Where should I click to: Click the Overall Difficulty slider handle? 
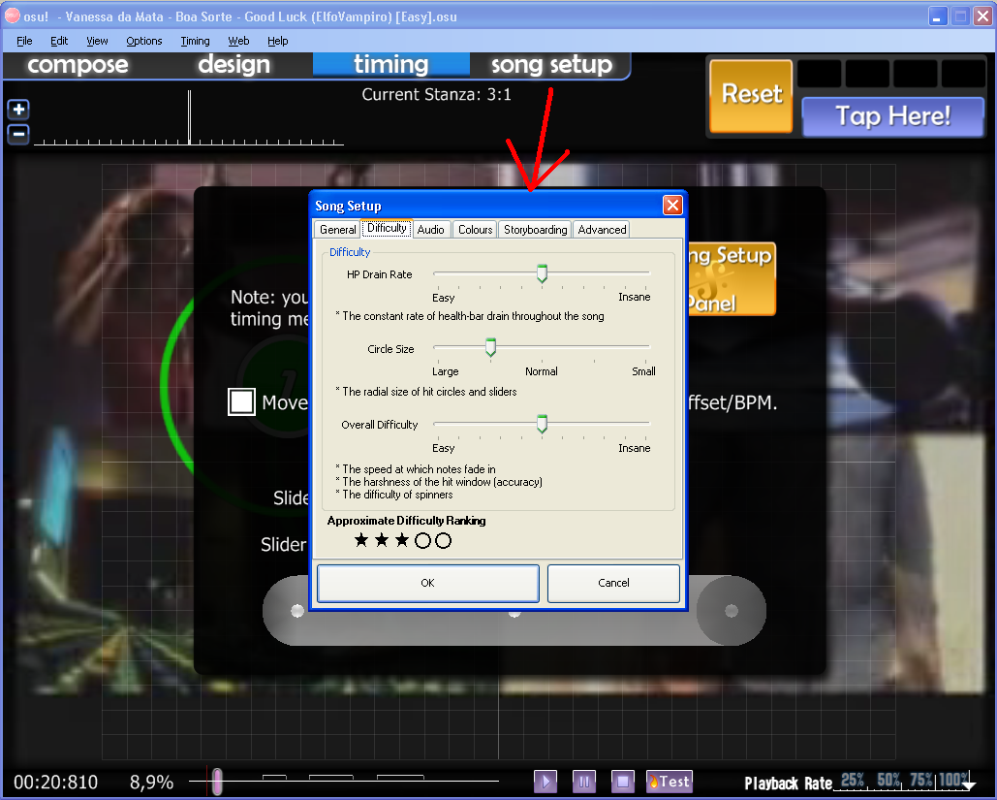click(542, 424)
